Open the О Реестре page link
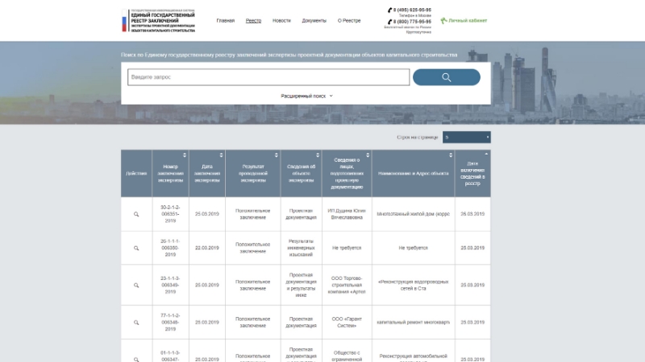The width and height of the screenshot is (645, 362). tap(349, 20)
